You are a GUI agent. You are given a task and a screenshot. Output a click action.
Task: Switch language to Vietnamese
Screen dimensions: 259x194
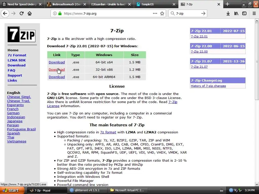(16, 141)
